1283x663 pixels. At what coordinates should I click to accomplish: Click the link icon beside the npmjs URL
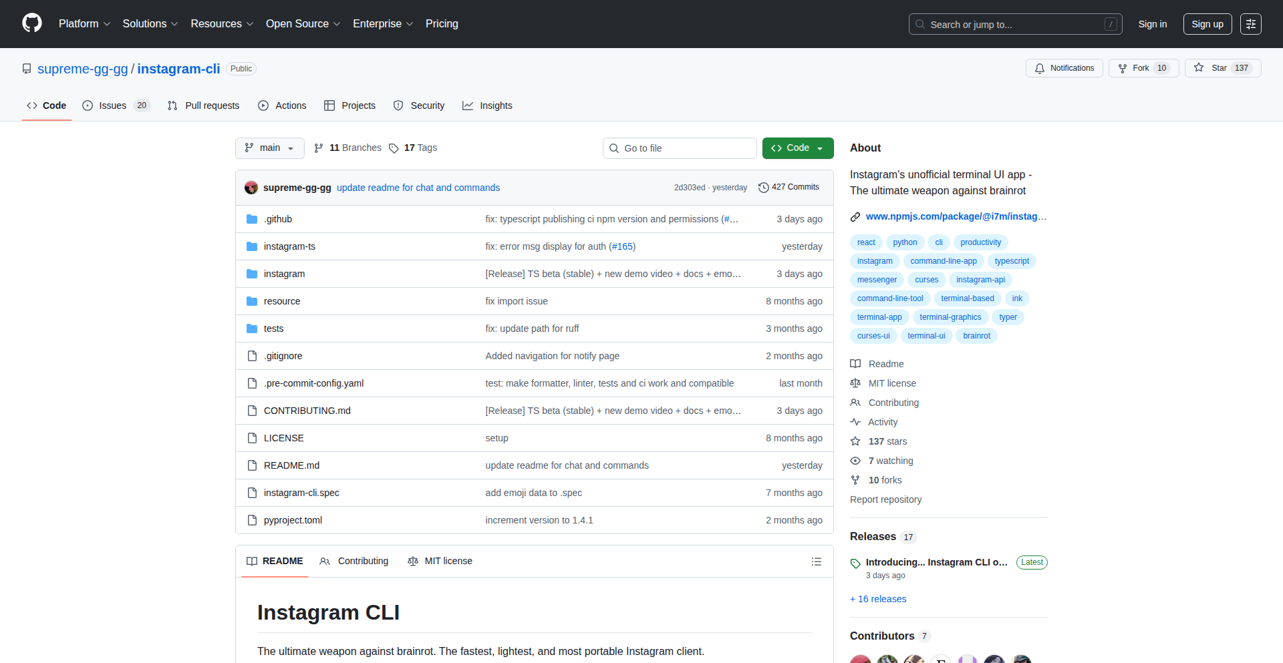855,217
